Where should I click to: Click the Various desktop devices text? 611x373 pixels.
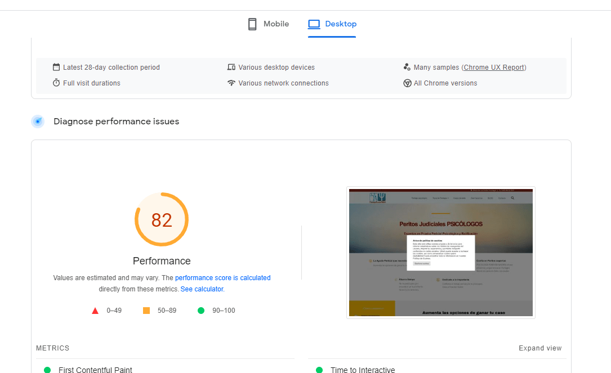click(x=276, y=68)
